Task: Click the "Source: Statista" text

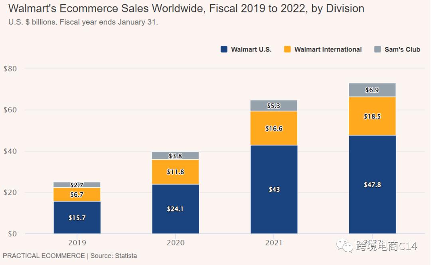Action: coord(113,256)
